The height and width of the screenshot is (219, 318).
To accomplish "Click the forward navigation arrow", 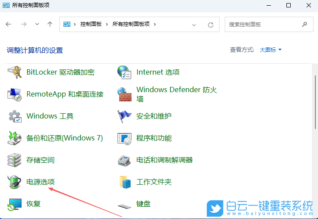I will coord(24,24).
